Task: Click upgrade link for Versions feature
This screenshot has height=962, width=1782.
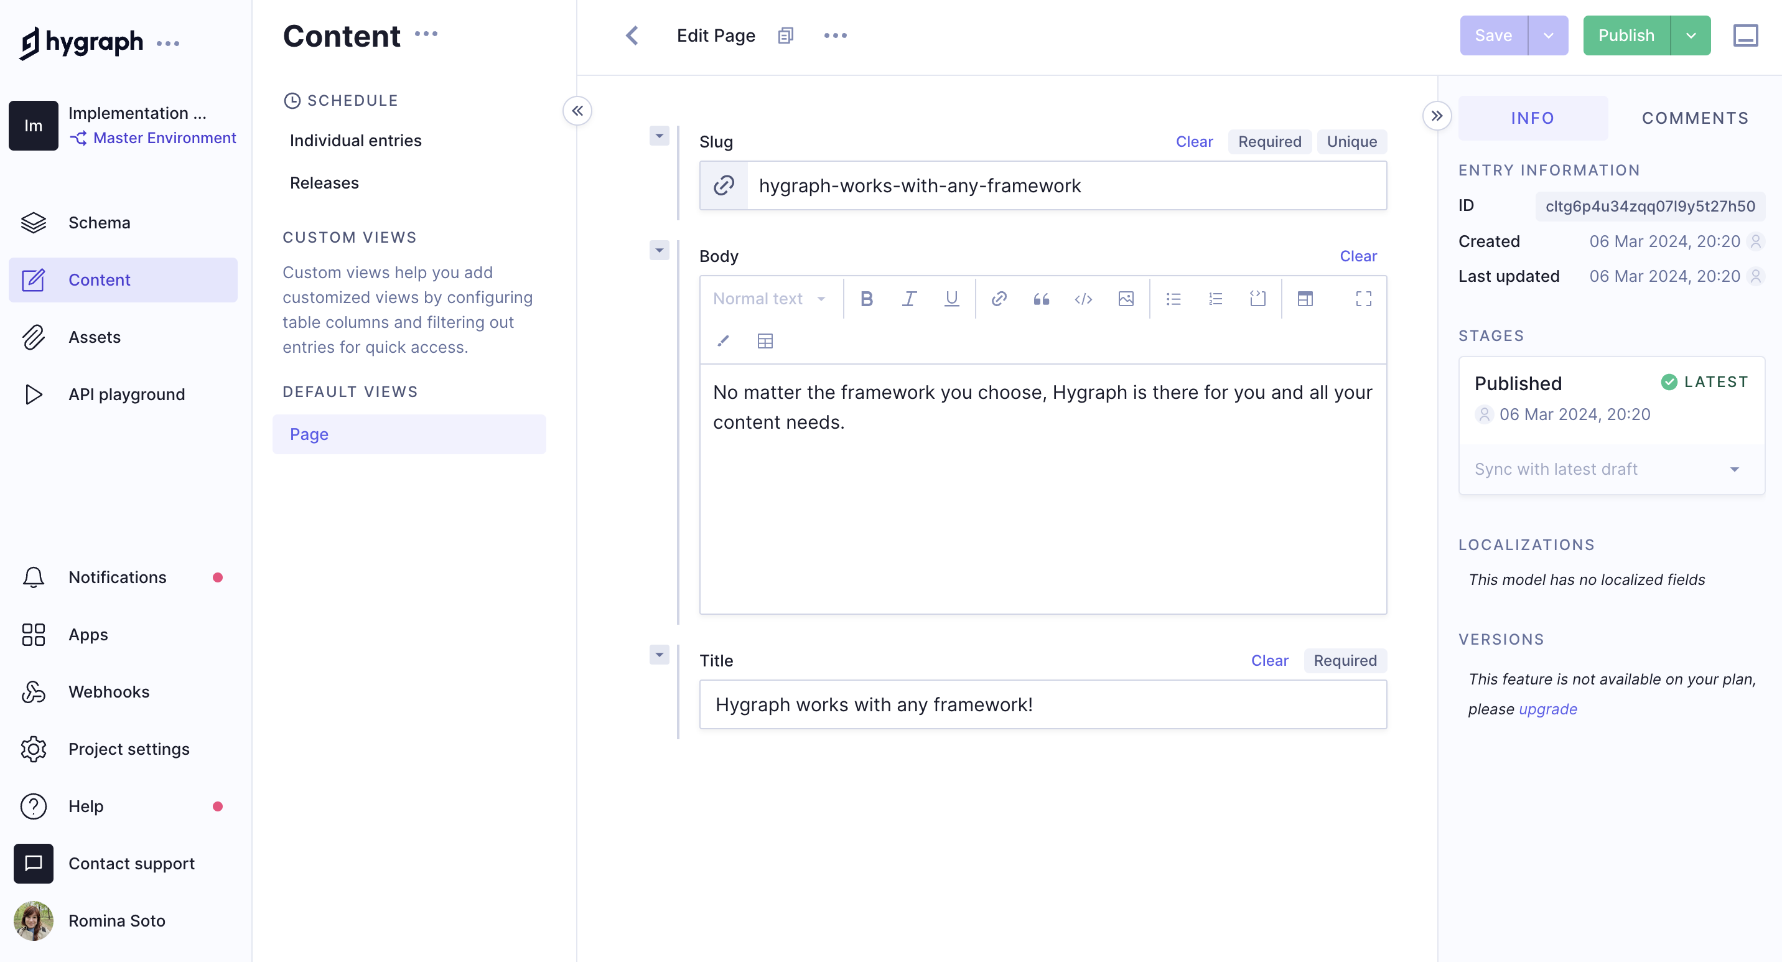Action: point(1547,709)
